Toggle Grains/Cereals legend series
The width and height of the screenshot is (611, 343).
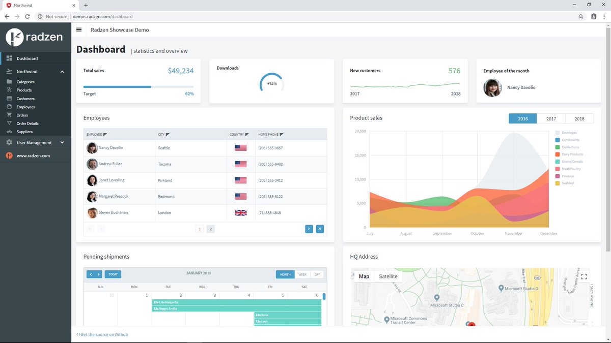coord(569,162)
